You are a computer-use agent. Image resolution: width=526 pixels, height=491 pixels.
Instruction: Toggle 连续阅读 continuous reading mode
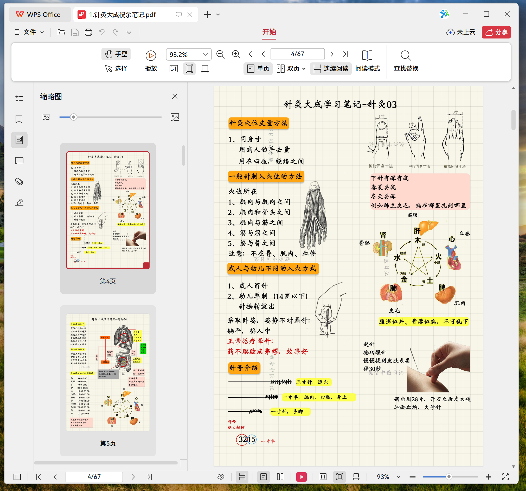point(330,68)
